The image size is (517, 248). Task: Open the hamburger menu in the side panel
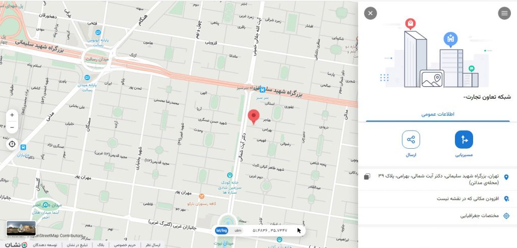pyautogui.click(x=504, y=13)
